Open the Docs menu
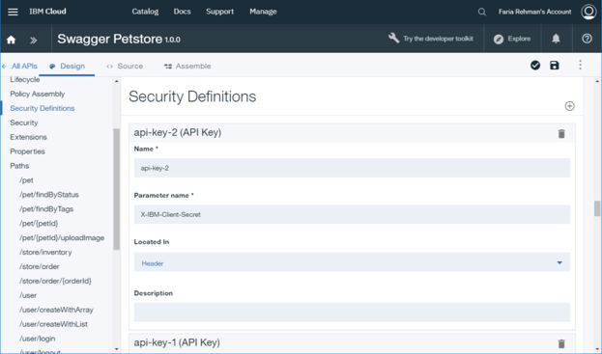Screen dimensions: 602x354 pos(182,12)
